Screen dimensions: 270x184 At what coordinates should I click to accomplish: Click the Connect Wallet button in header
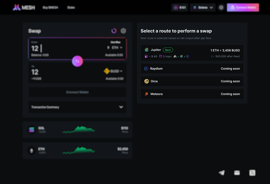(x=243, y=7)
